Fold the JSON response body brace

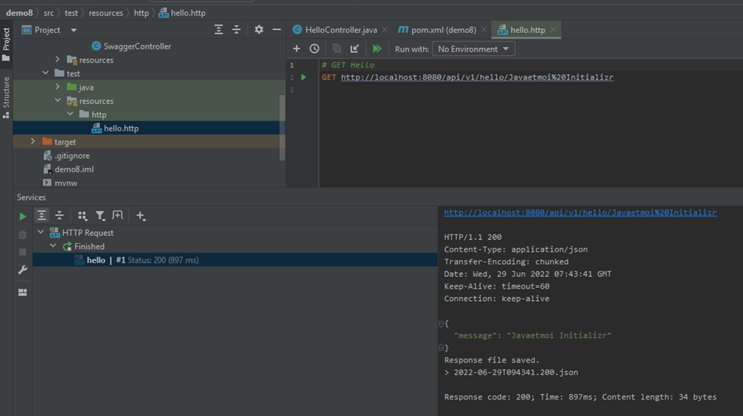point(441,324)
